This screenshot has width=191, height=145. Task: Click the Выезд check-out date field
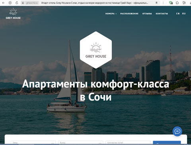click(80, 143)
